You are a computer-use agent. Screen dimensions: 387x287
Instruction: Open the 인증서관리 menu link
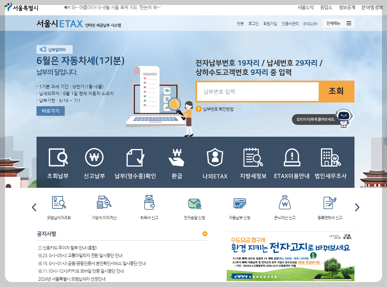[x=290, y=24]
